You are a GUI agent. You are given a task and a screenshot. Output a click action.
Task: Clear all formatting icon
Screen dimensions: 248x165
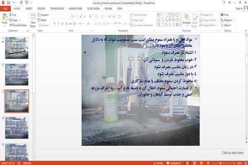pyautogui.click(x=90, y=17)
